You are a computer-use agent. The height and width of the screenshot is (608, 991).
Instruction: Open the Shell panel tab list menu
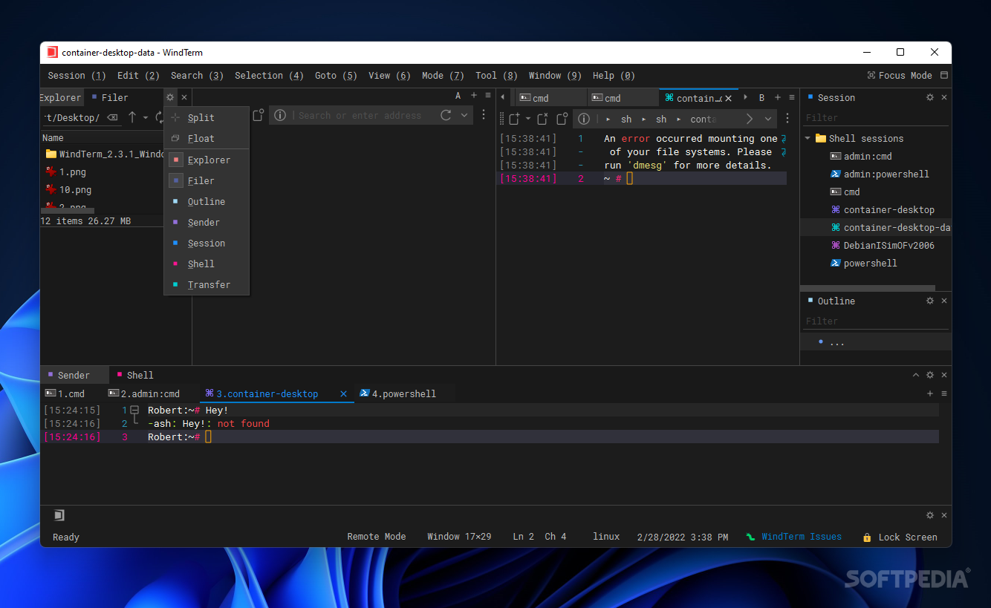(x=944, y=393)
